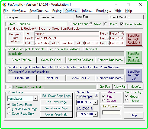Screen dimensions: 148x129
Task: Open the InBox menu
Action: click(x=87, y=11)
